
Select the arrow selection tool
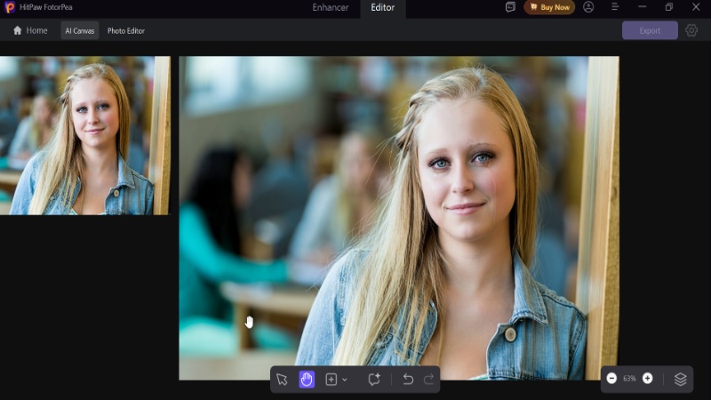282,380
